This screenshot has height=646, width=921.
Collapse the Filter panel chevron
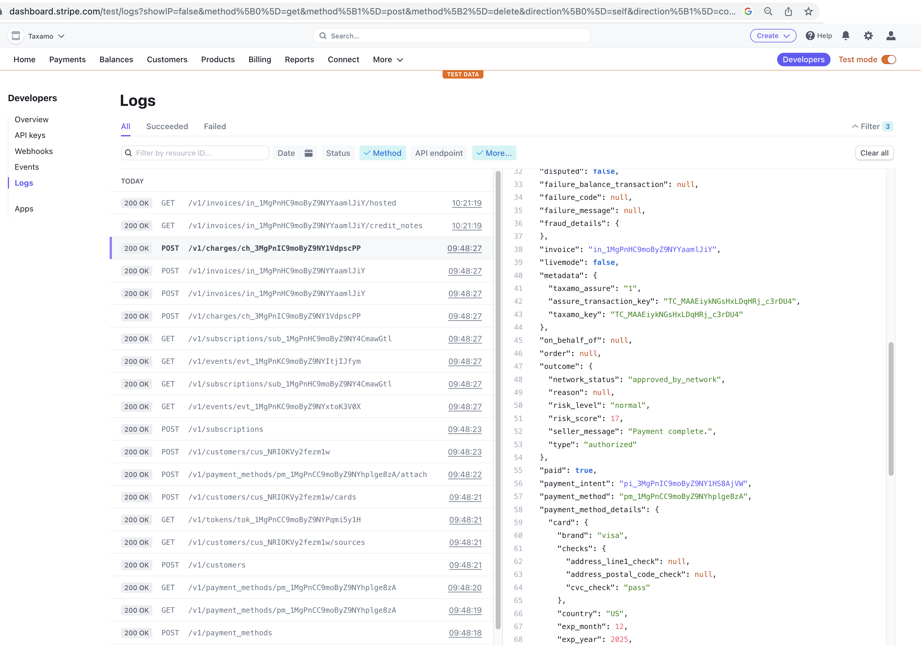click(x=855, y=126)
